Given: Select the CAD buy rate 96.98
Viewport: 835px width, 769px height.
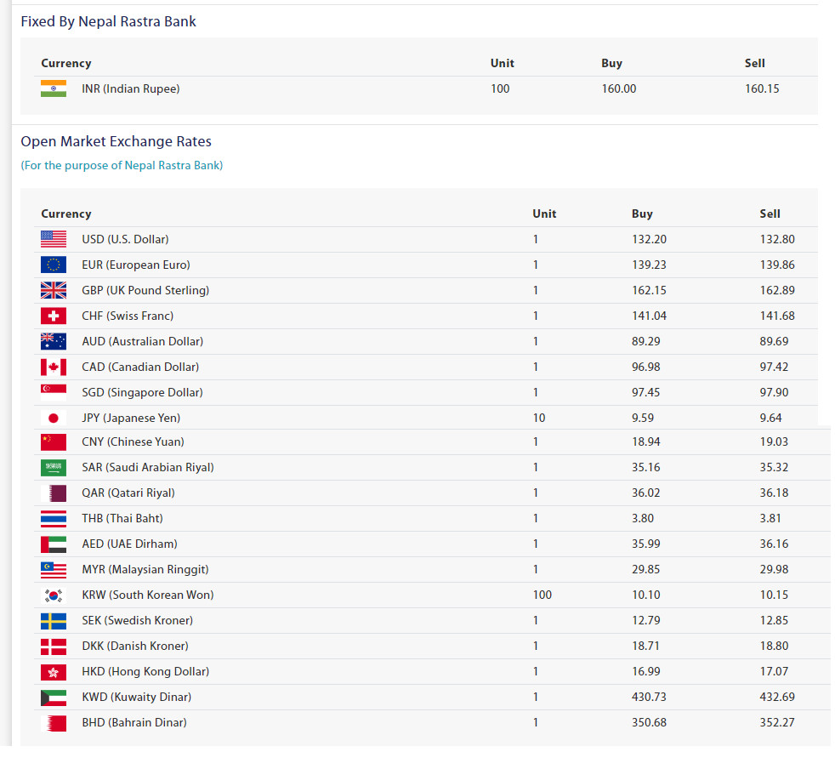Looking at the screenshot, I should click(646, 367).
